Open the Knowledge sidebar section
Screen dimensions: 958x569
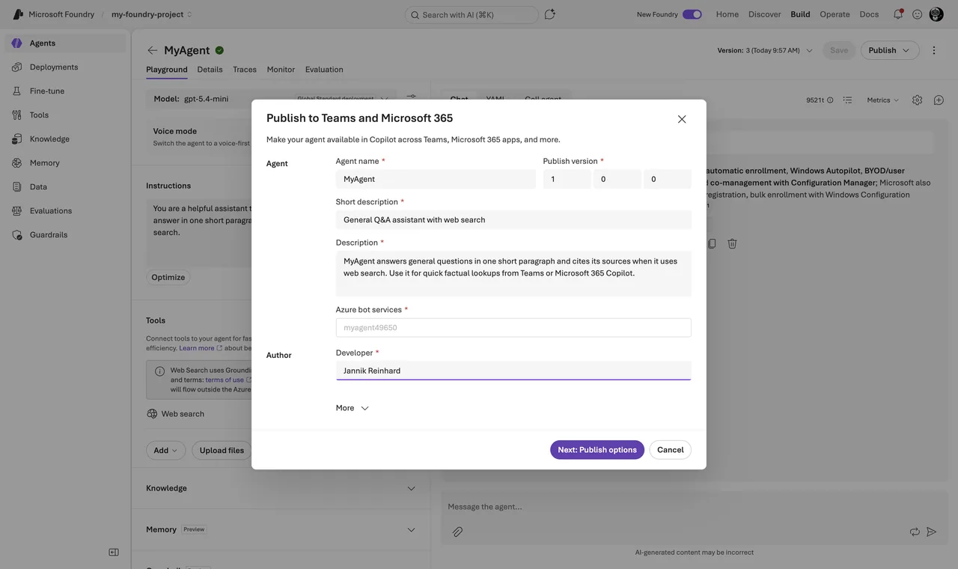coord(66,139)
